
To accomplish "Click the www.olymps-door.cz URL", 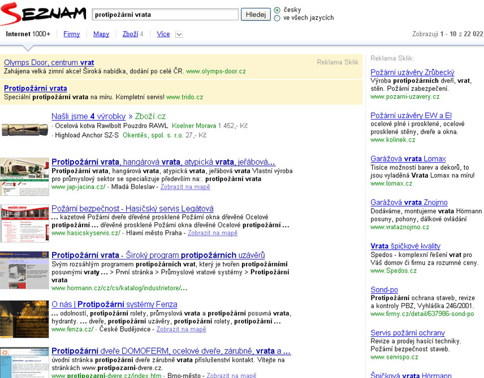I will pyautogui.click(x=216, y=72).
